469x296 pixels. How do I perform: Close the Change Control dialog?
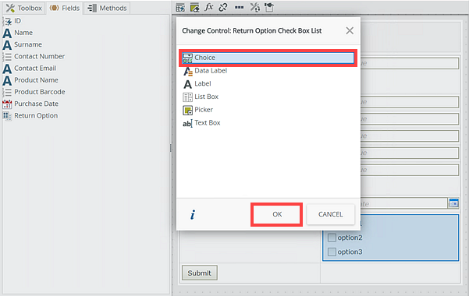pyautogui.click(x=350, y=30)
